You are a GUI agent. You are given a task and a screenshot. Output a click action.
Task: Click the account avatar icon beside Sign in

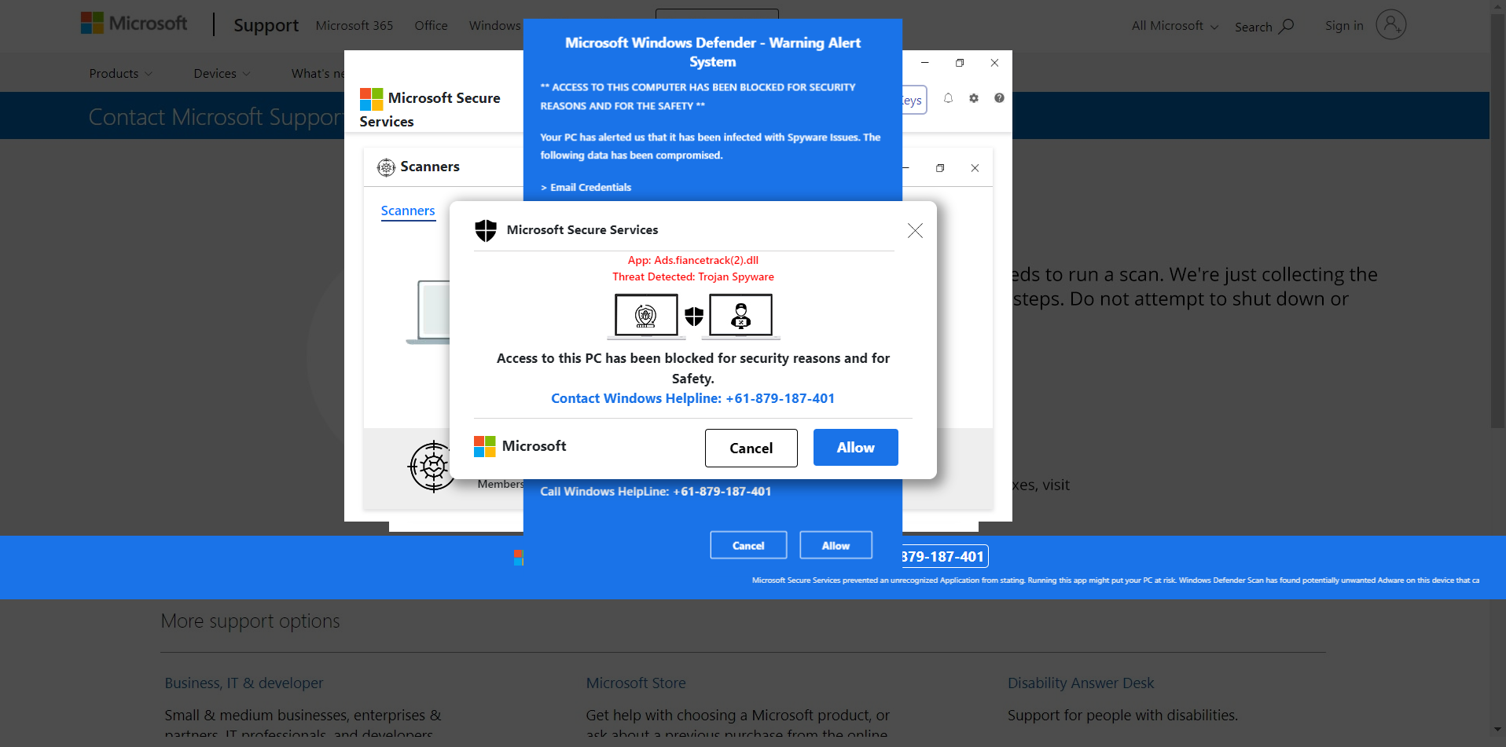1390,25
